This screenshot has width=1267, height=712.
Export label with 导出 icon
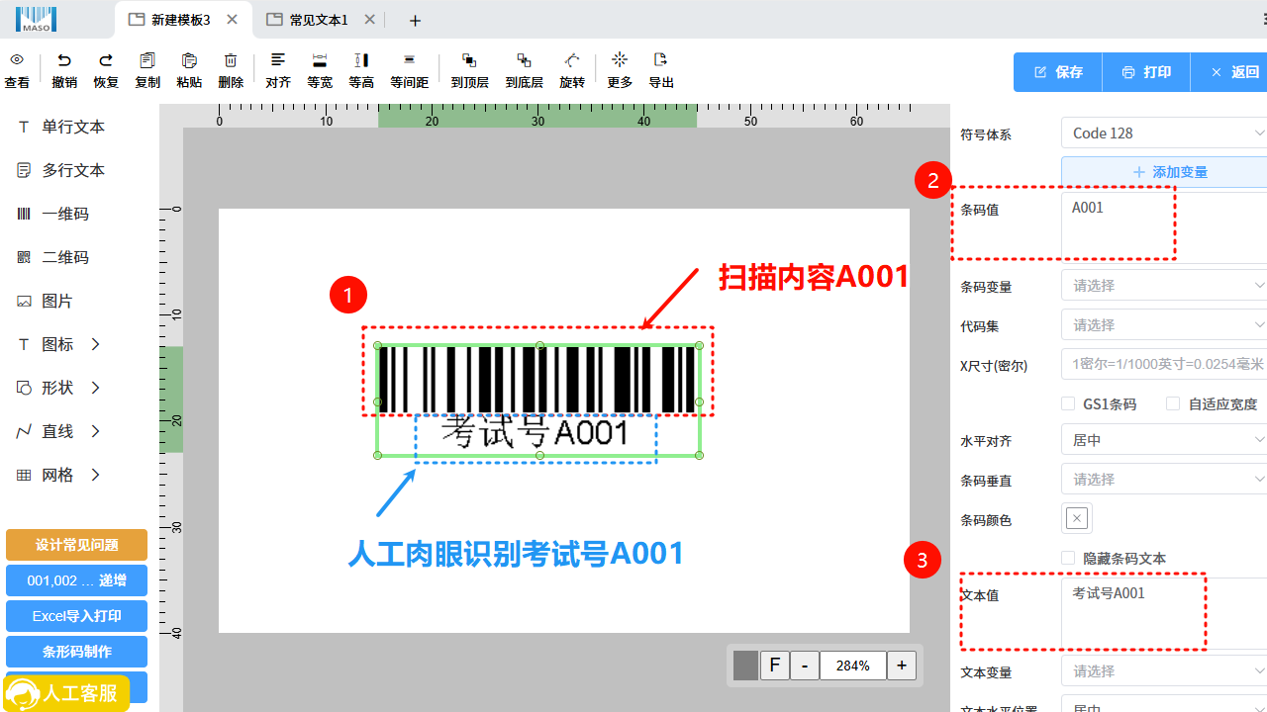(x=661, y=60)
